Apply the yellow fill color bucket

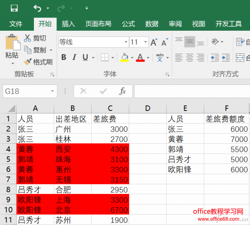[124, 57]
